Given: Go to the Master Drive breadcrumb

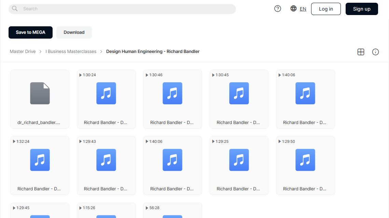Looking at the screenshot, I should (23, 51).
